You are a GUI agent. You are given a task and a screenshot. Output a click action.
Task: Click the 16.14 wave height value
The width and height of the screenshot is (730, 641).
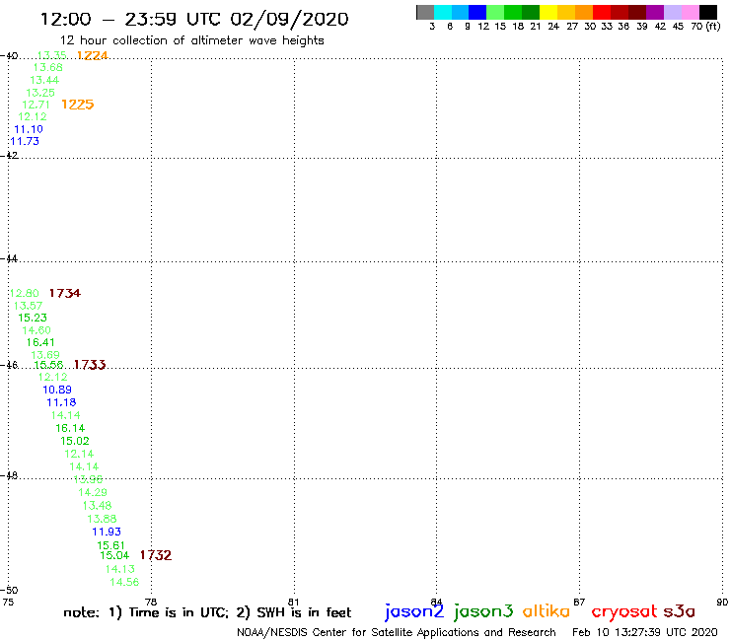click(x=70, y=428)
